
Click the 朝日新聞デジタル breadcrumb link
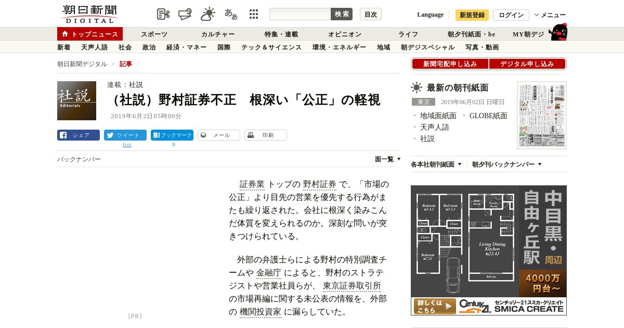pyautogui.click(x=82, y=64)
